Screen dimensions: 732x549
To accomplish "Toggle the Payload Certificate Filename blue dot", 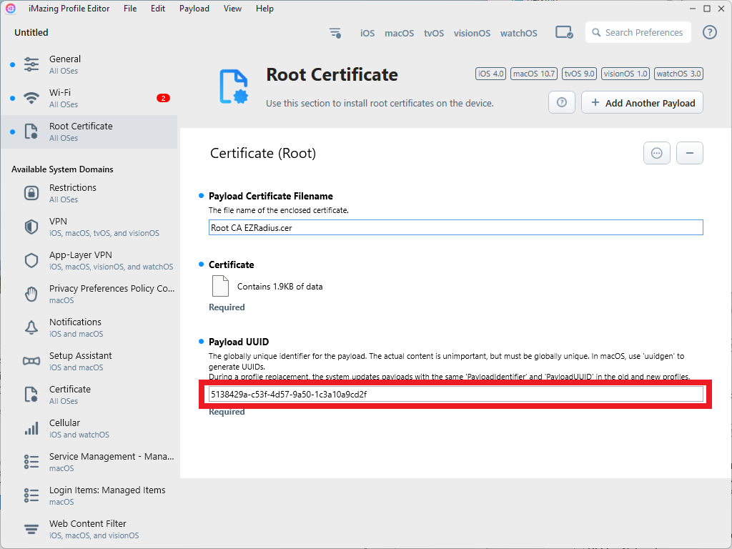I will (201, 196).
